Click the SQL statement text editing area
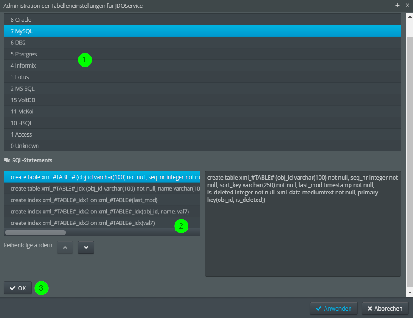Viewport: 413px width, 318px height. coord(302,231)
